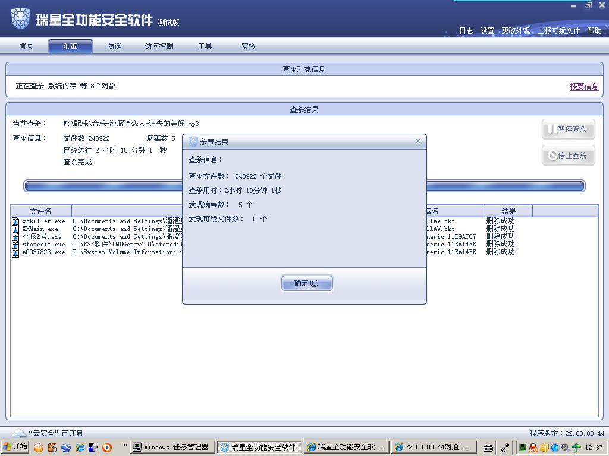
Task: Click 删除成功 result for A0037823.exe
Action: pyautogui.click(x=500, y=252)
